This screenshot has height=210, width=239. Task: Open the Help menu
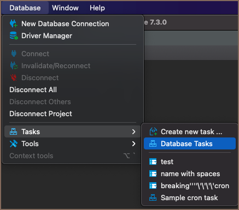click(97, 8)
